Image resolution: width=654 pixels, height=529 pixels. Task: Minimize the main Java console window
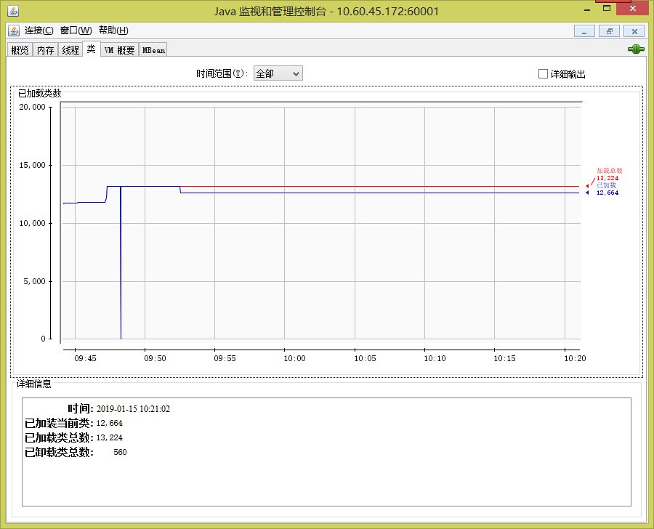click(x=587, y=9)
